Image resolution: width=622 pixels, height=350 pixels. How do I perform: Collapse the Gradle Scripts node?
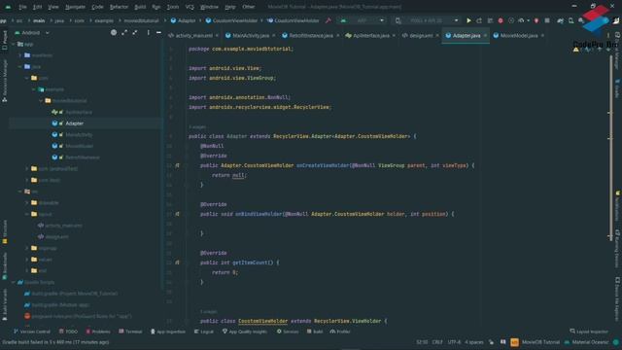[x=14, y=282]
